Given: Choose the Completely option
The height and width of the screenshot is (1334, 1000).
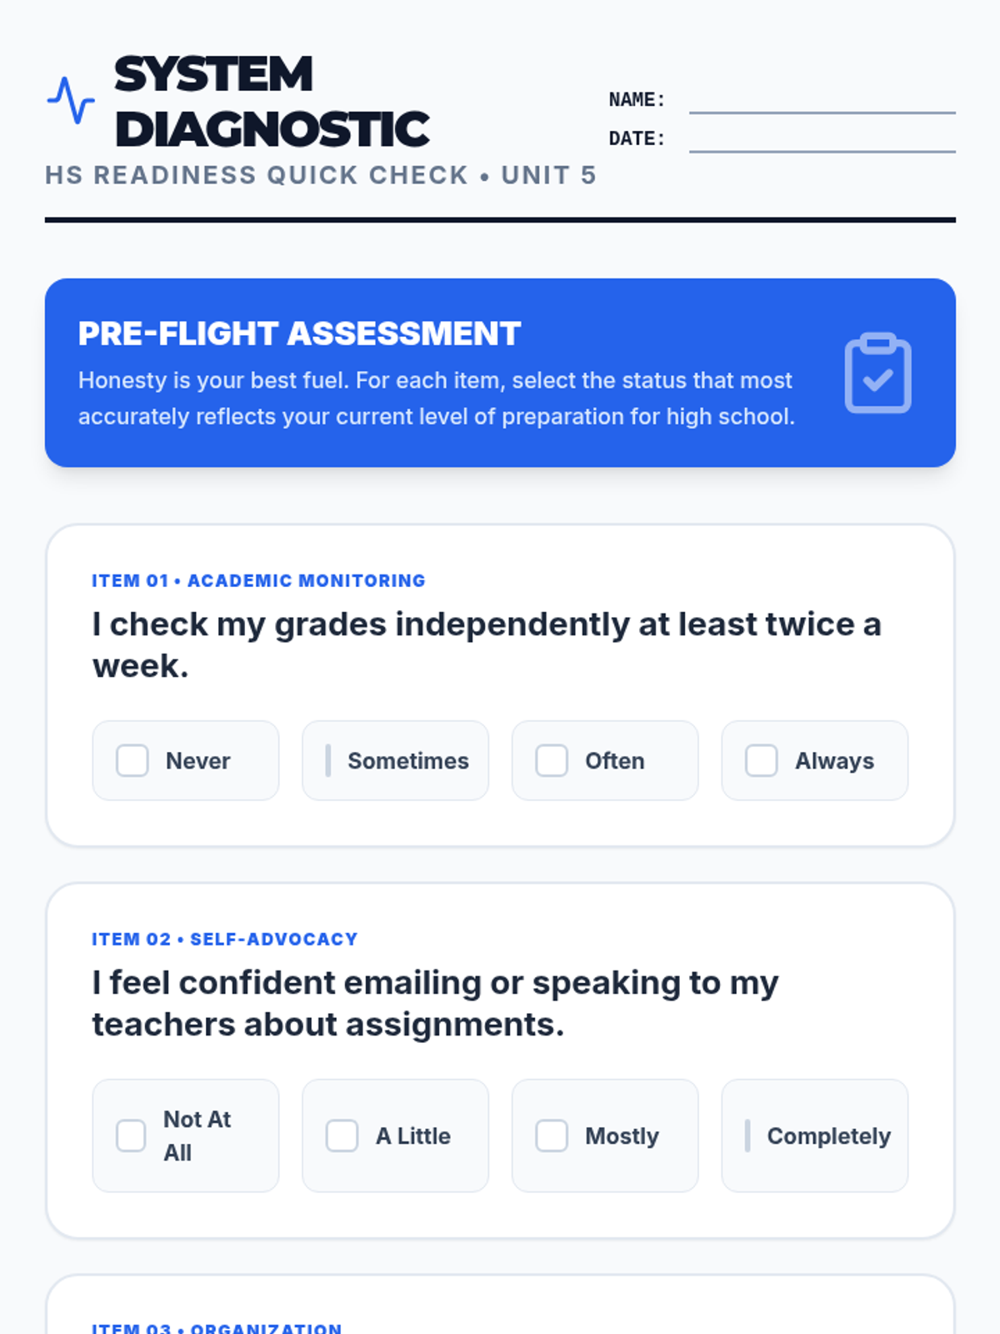Looking at the screenshot, I should click(815, 1136).
